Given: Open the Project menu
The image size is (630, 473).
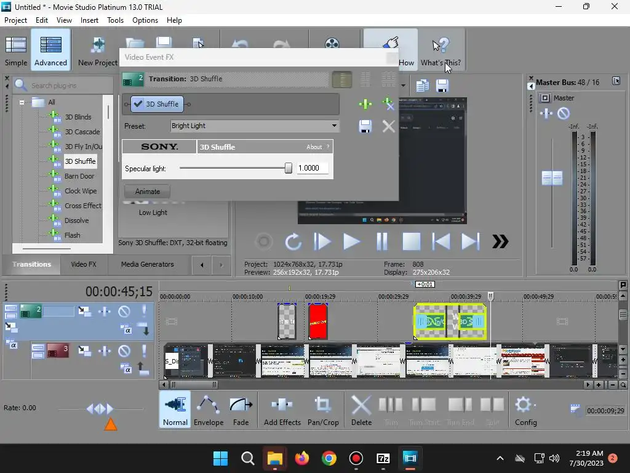Looking at the screenshot, I should pos(15,20).
